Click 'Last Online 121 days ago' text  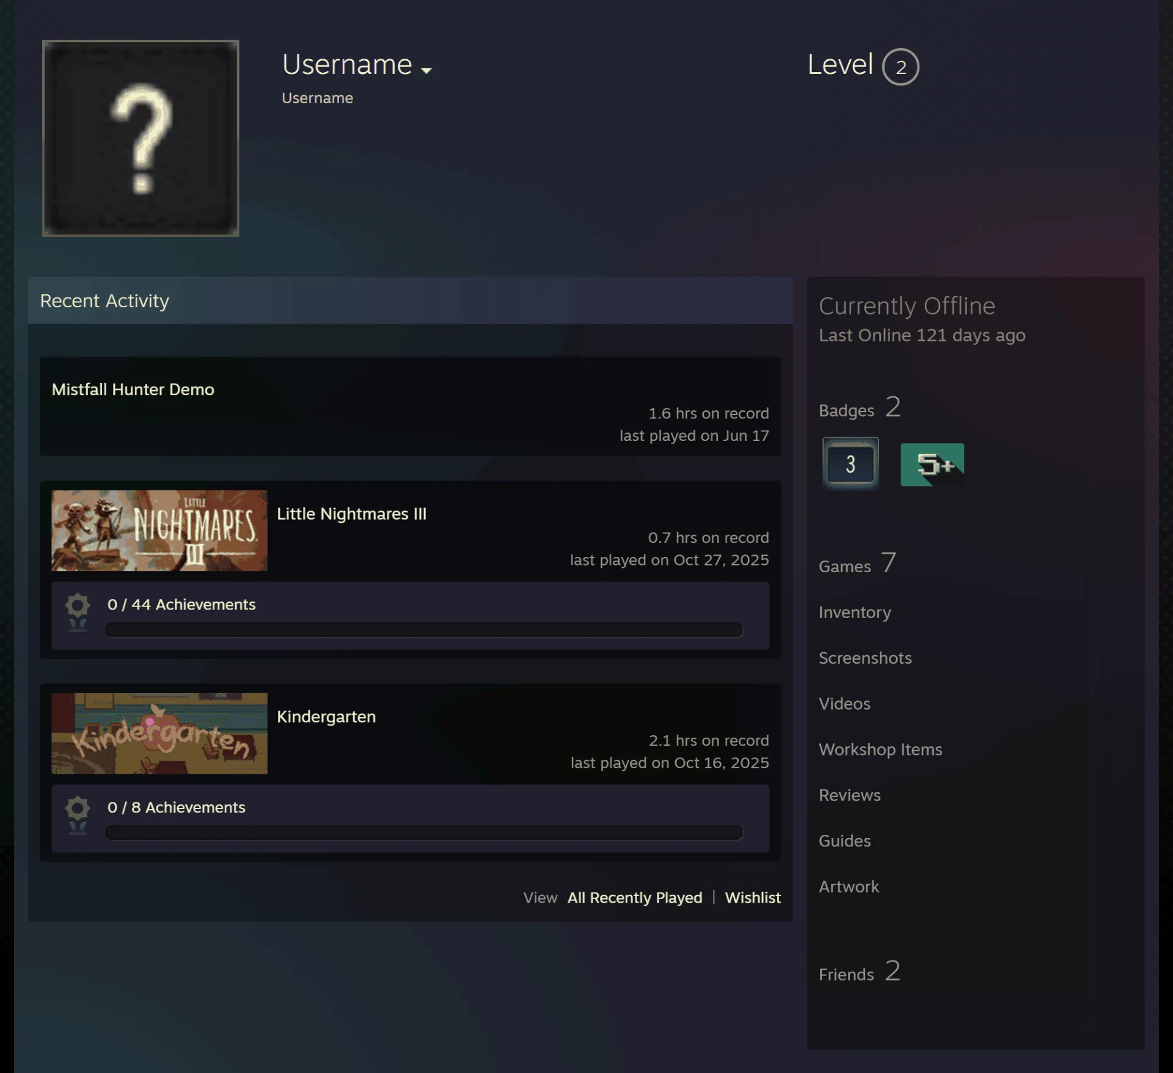[x=922, y=336]
